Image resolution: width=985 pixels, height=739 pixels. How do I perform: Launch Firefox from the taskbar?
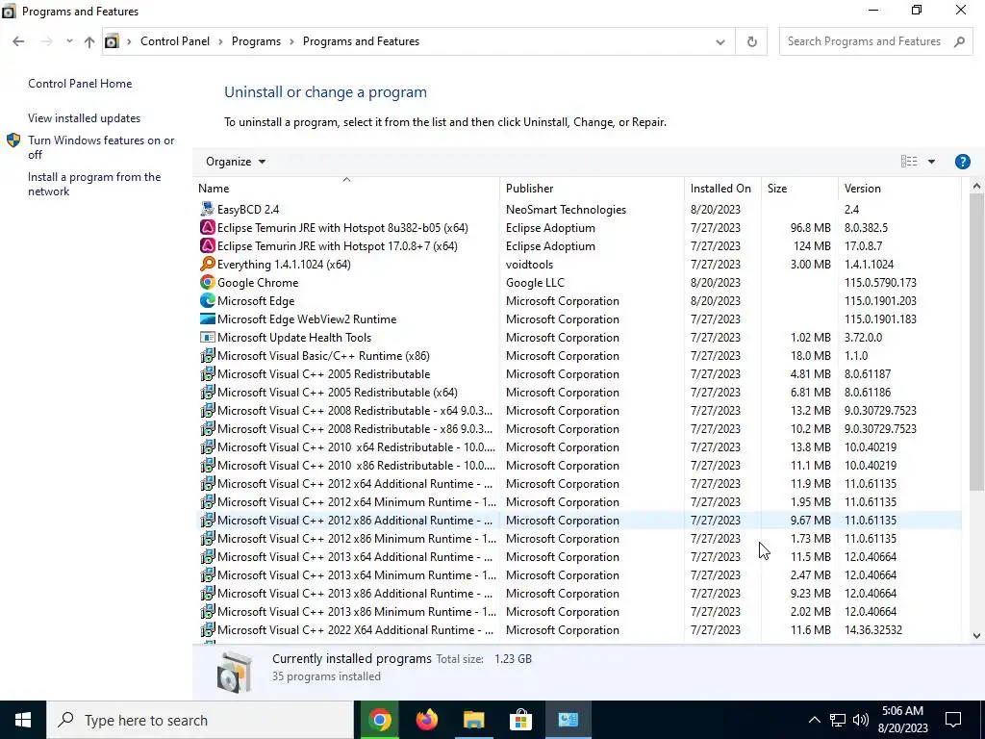[x=427, y=720]
